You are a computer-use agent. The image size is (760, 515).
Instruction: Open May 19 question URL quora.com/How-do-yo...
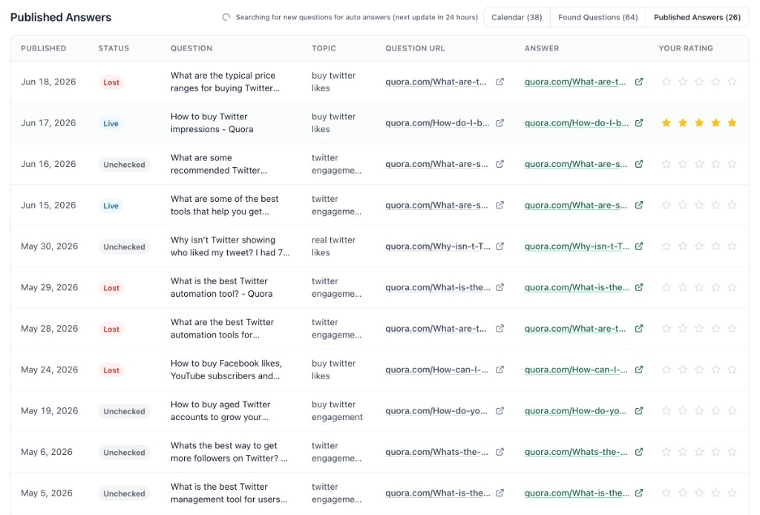(x=436, y=411)
